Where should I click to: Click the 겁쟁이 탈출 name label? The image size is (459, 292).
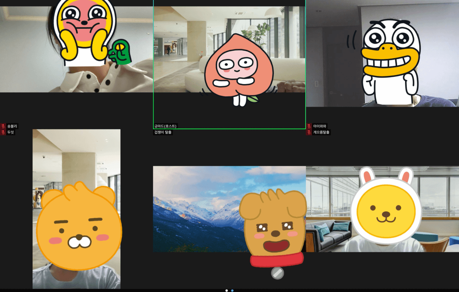click(163, 132)
